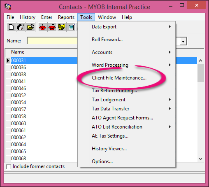Expand the Tax Lodgement submenu
Viewport: 209px width, 187px height.
pos(126,100)
